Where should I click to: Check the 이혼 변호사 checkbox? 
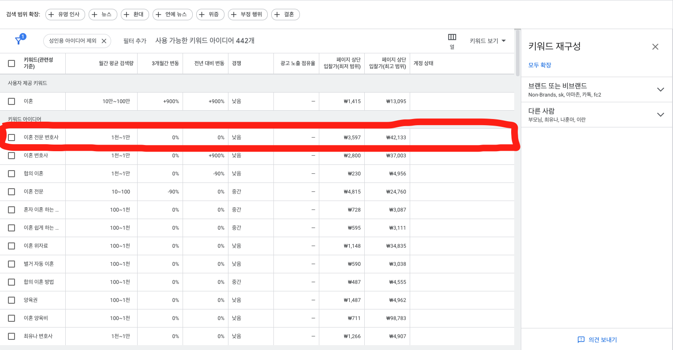click(x=11, y=156)
